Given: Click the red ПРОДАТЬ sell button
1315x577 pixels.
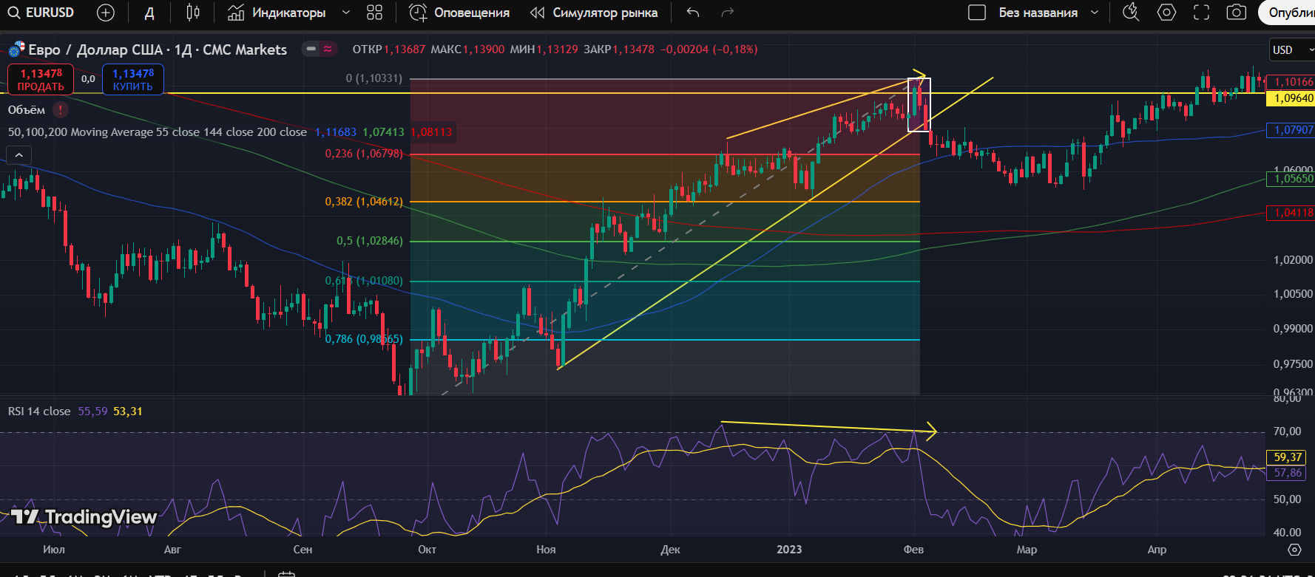Looking at the screenshot, I should tap(41, 80).
